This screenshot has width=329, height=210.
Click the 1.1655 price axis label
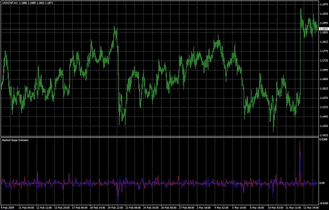[x=324, y=79]
